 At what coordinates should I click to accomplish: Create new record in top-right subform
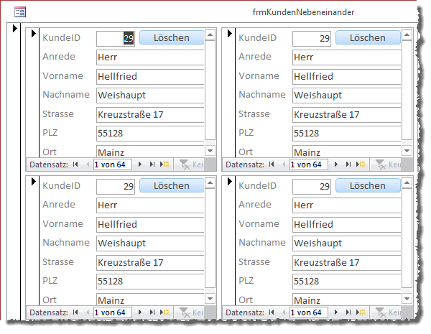pos(361,164)
